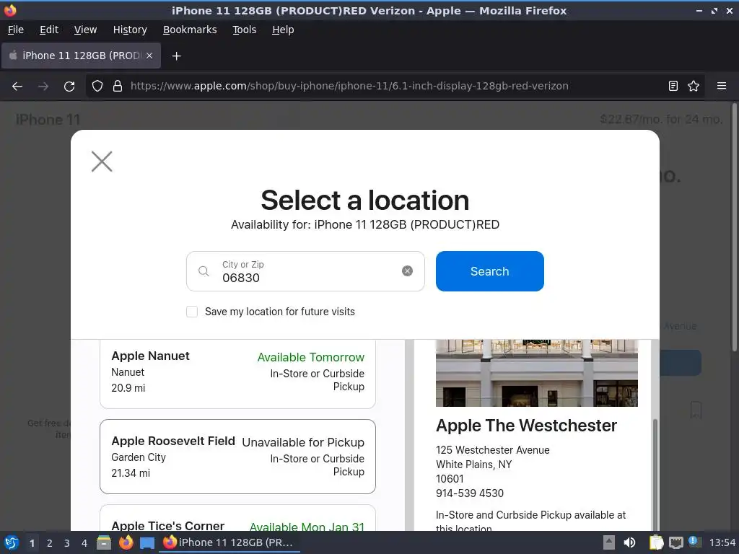This screenshot has height=554, width=739.
Task: Launch Firefox from taskbar launcher
Action: 126,542
